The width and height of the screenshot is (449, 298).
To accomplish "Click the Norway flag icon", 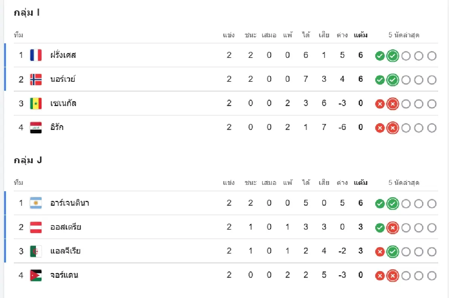I will (36, 79).
